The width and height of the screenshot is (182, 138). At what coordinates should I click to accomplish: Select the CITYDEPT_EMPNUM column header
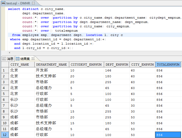(86, 65)
